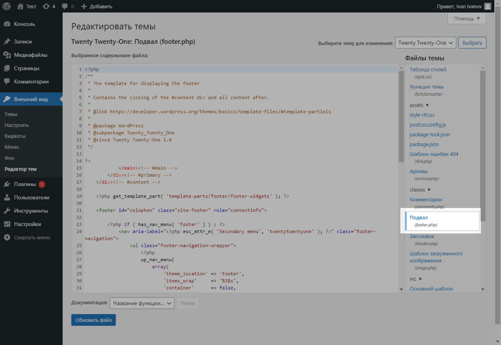The width and height of the screenshot is (501, 345).
Task: Open Функции темы functions.php file
Action: 427,87
